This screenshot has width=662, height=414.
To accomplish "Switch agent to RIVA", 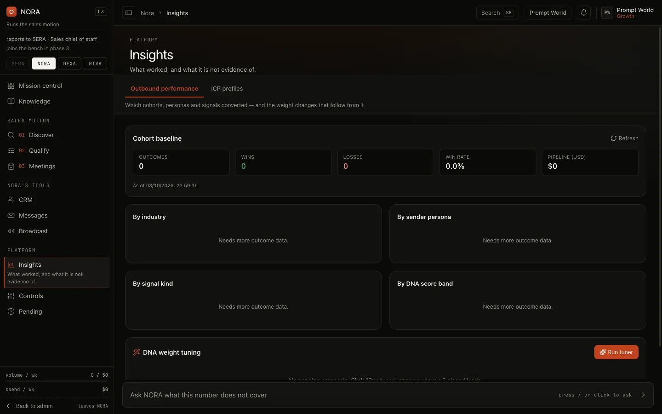I will (95, 63).
